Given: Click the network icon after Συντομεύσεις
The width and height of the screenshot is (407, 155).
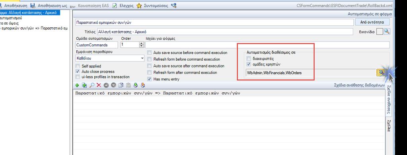Looking at the screenshot, I should point(174,6).
